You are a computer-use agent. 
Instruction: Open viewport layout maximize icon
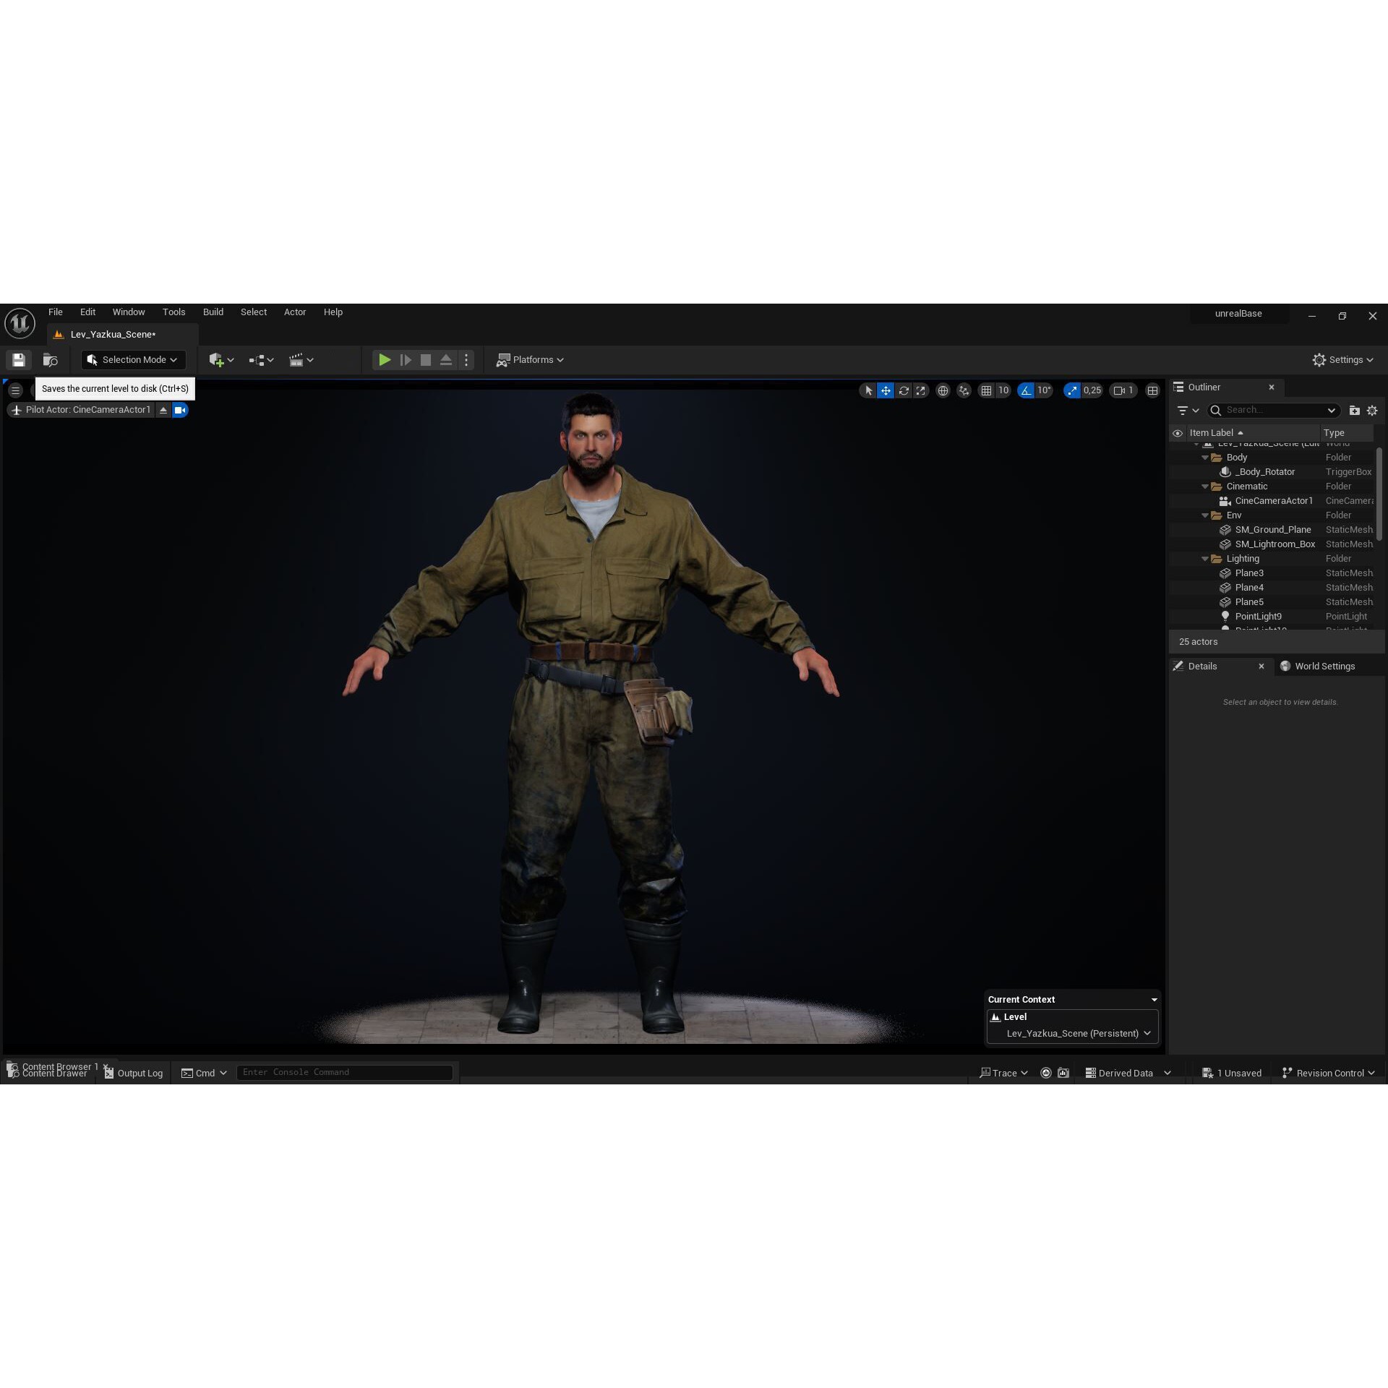tap(1153, 390)
